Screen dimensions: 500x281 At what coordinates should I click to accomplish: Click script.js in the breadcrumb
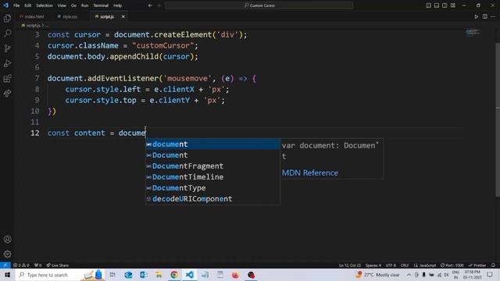33,26
